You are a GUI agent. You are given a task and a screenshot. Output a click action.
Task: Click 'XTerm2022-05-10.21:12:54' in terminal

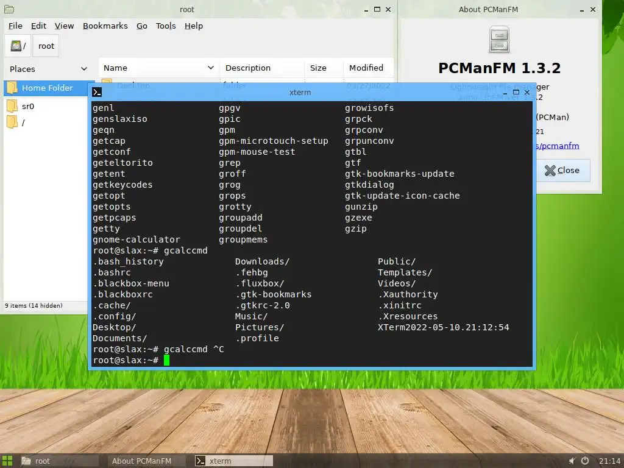click(444, 327)
